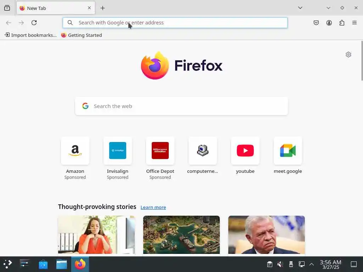Click the window title bar down chevron
This screenshot has width=363, height=272.
click(328, 8)
